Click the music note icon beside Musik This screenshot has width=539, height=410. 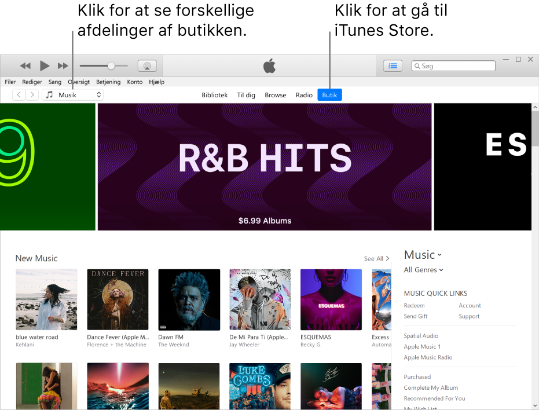tap(49, 94)
